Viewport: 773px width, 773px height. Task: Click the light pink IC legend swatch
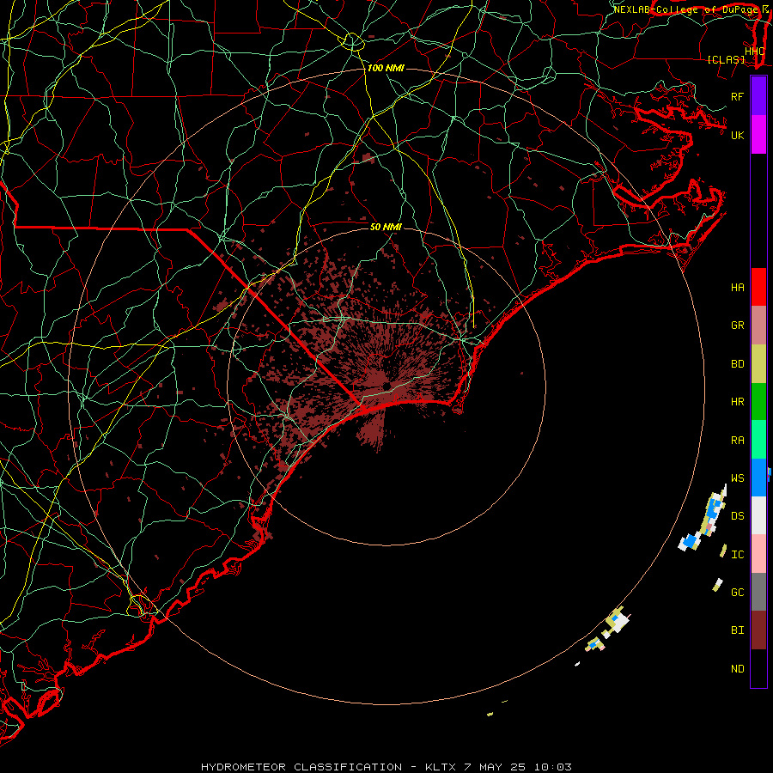tap(758, 554)
